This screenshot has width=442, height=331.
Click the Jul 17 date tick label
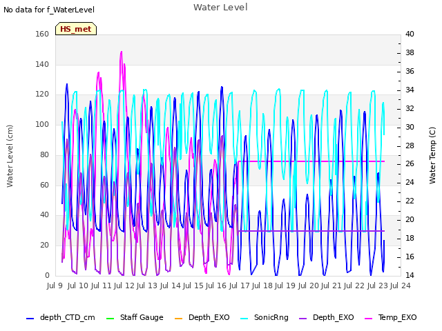[x=239, y=285]
